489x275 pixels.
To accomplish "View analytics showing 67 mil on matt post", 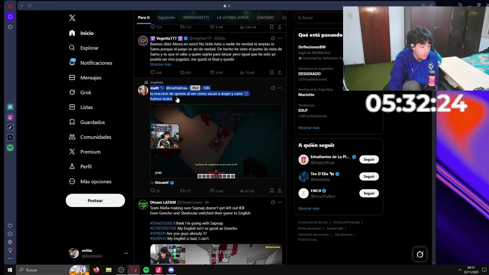I will pos(247,191).
